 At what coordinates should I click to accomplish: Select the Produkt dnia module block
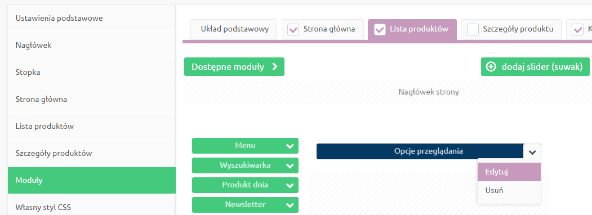tap(245, 185)
